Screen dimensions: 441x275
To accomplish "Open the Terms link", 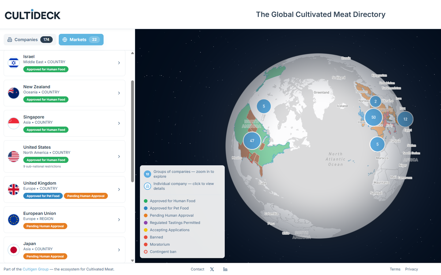I will click(x=395, y=269).
